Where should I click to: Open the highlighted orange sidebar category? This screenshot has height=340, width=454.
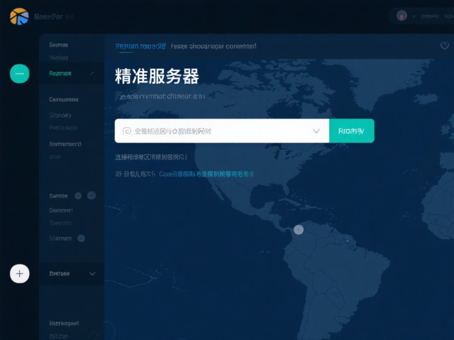click(60, 73)
